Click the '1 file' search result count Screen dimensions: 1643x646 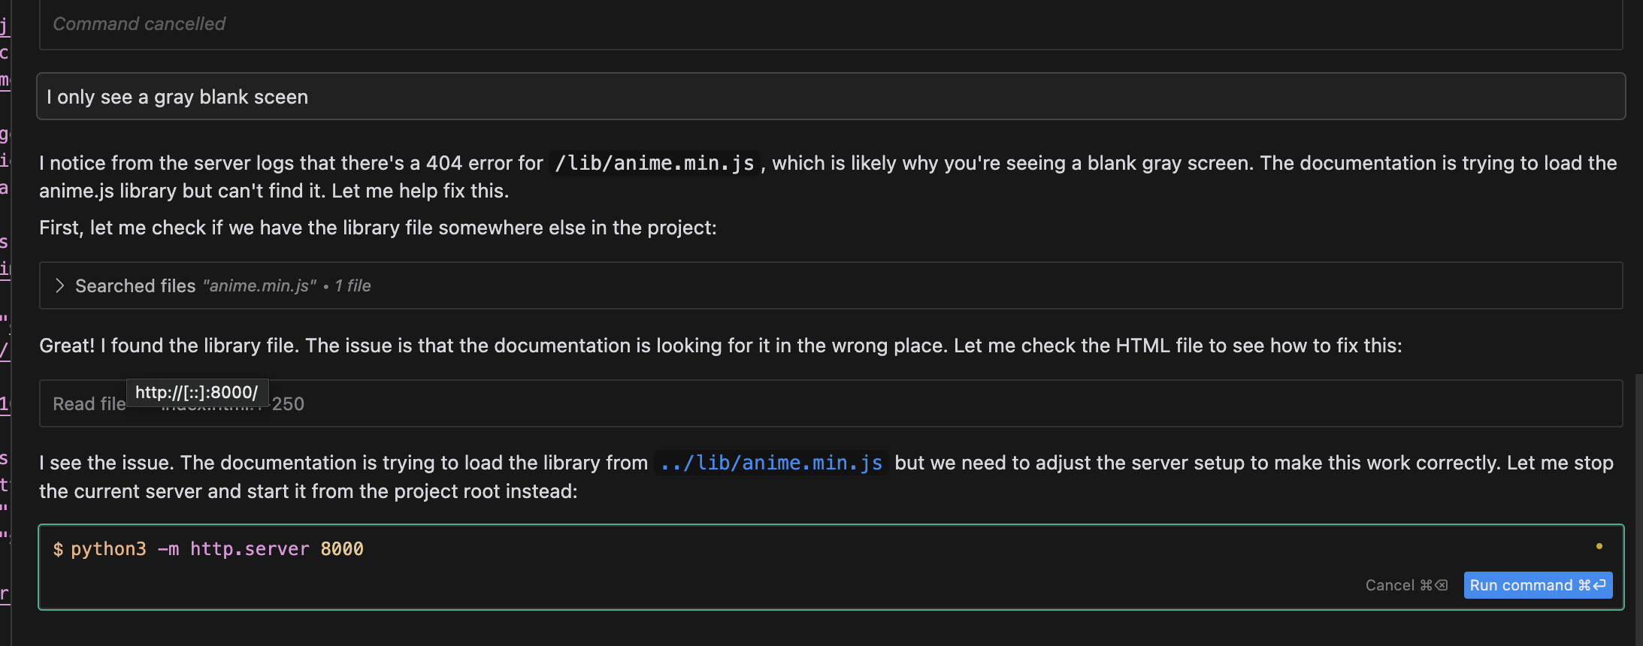[353, 286]
